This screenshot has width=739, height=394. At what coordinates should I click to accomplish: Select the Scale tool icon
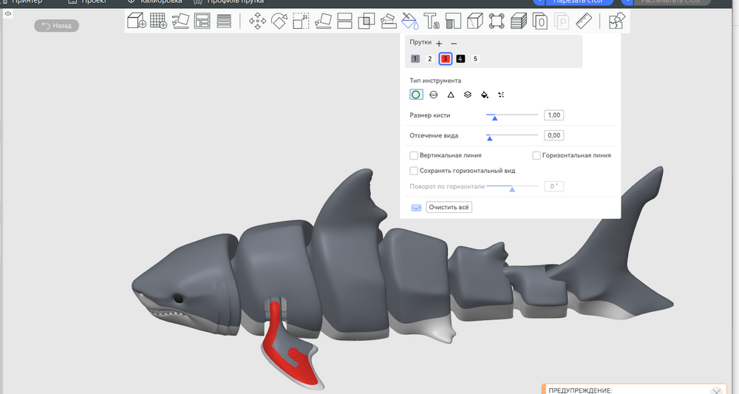tap(301, 21)
